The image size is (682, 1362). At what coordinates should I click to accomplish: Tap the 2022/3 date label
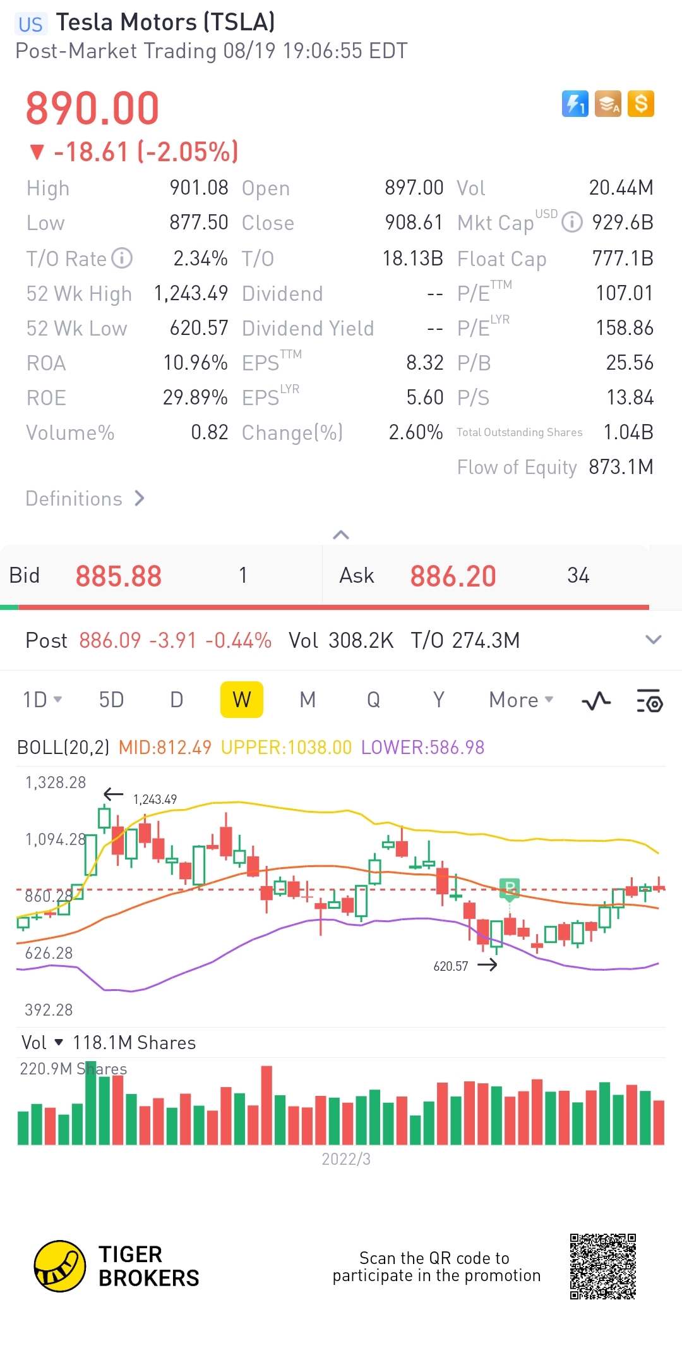[346, 1158]
